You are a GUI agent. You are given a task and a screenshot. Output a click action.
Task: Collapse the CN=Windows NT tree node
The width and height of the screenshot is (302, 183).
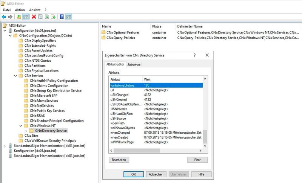click(x=21, y=126)
